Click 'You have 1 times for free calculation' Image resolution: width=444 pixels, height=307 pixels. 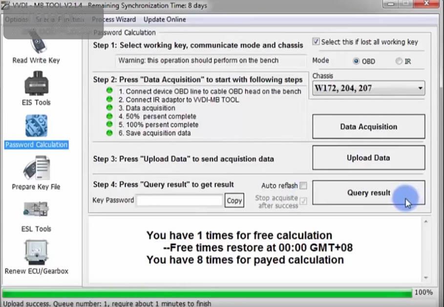(239, 235)
